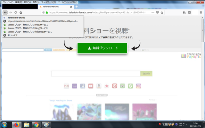Open the ブックマーク(B) menu

(x=48, y=2)
